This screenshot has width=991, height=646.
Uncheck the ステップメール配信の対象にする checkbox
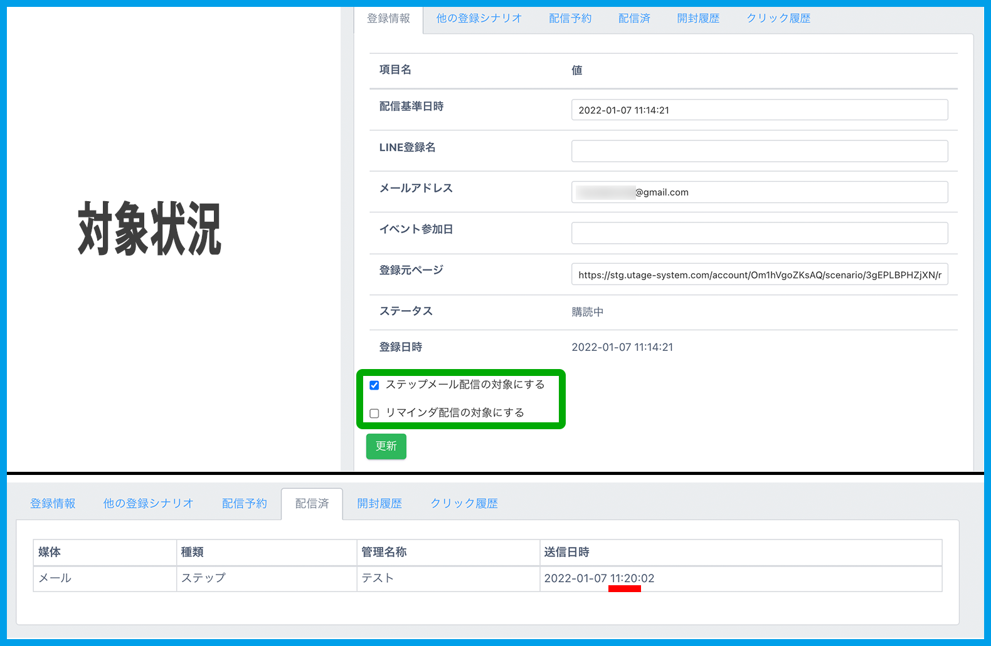click(x=374, y=385)
